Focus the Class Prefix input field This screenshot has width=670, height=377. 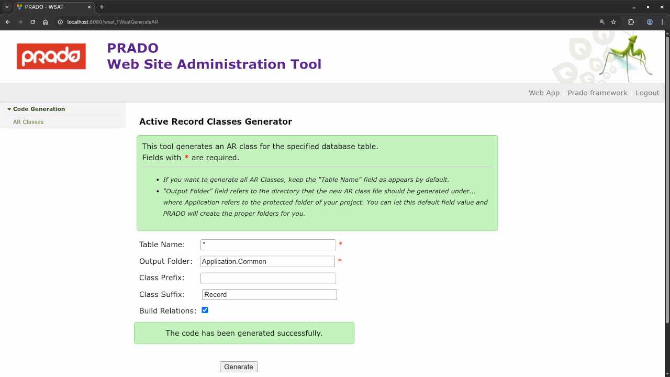pyautogui.click(x=268, y=278)
